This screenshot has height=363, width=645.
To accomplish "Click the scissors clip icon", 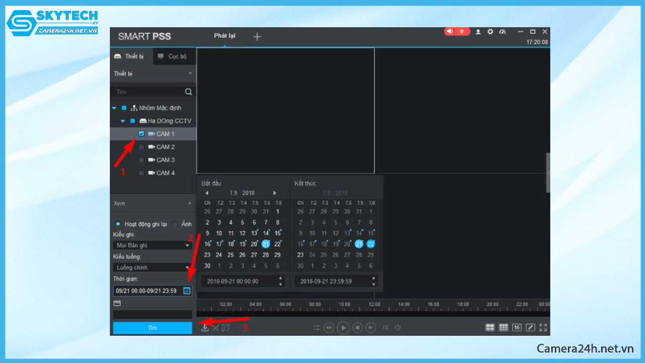I will pos(215,328).
